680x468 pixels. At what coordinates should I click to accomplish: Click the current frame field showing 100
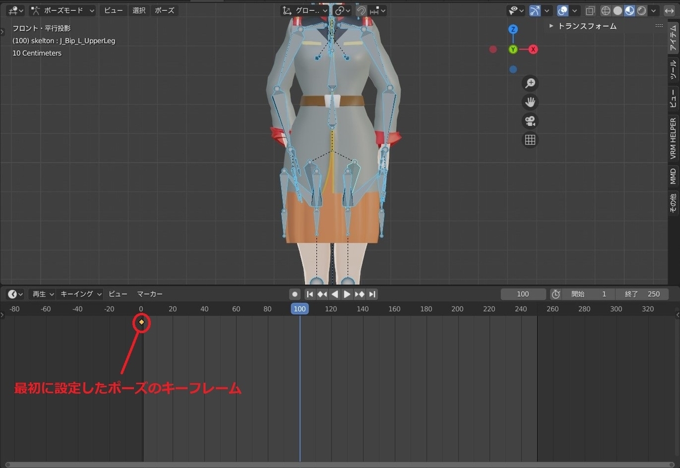pyautogui.click(x=523, y=294)
